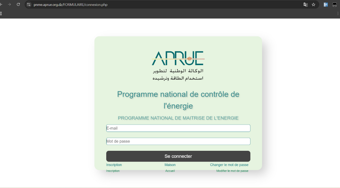The image size is (340, 188).
Task: Click PROGRAMME NATIONAL DE MAITRISE DE L'ENERGIE text
Action: click(x=178, y=118)
